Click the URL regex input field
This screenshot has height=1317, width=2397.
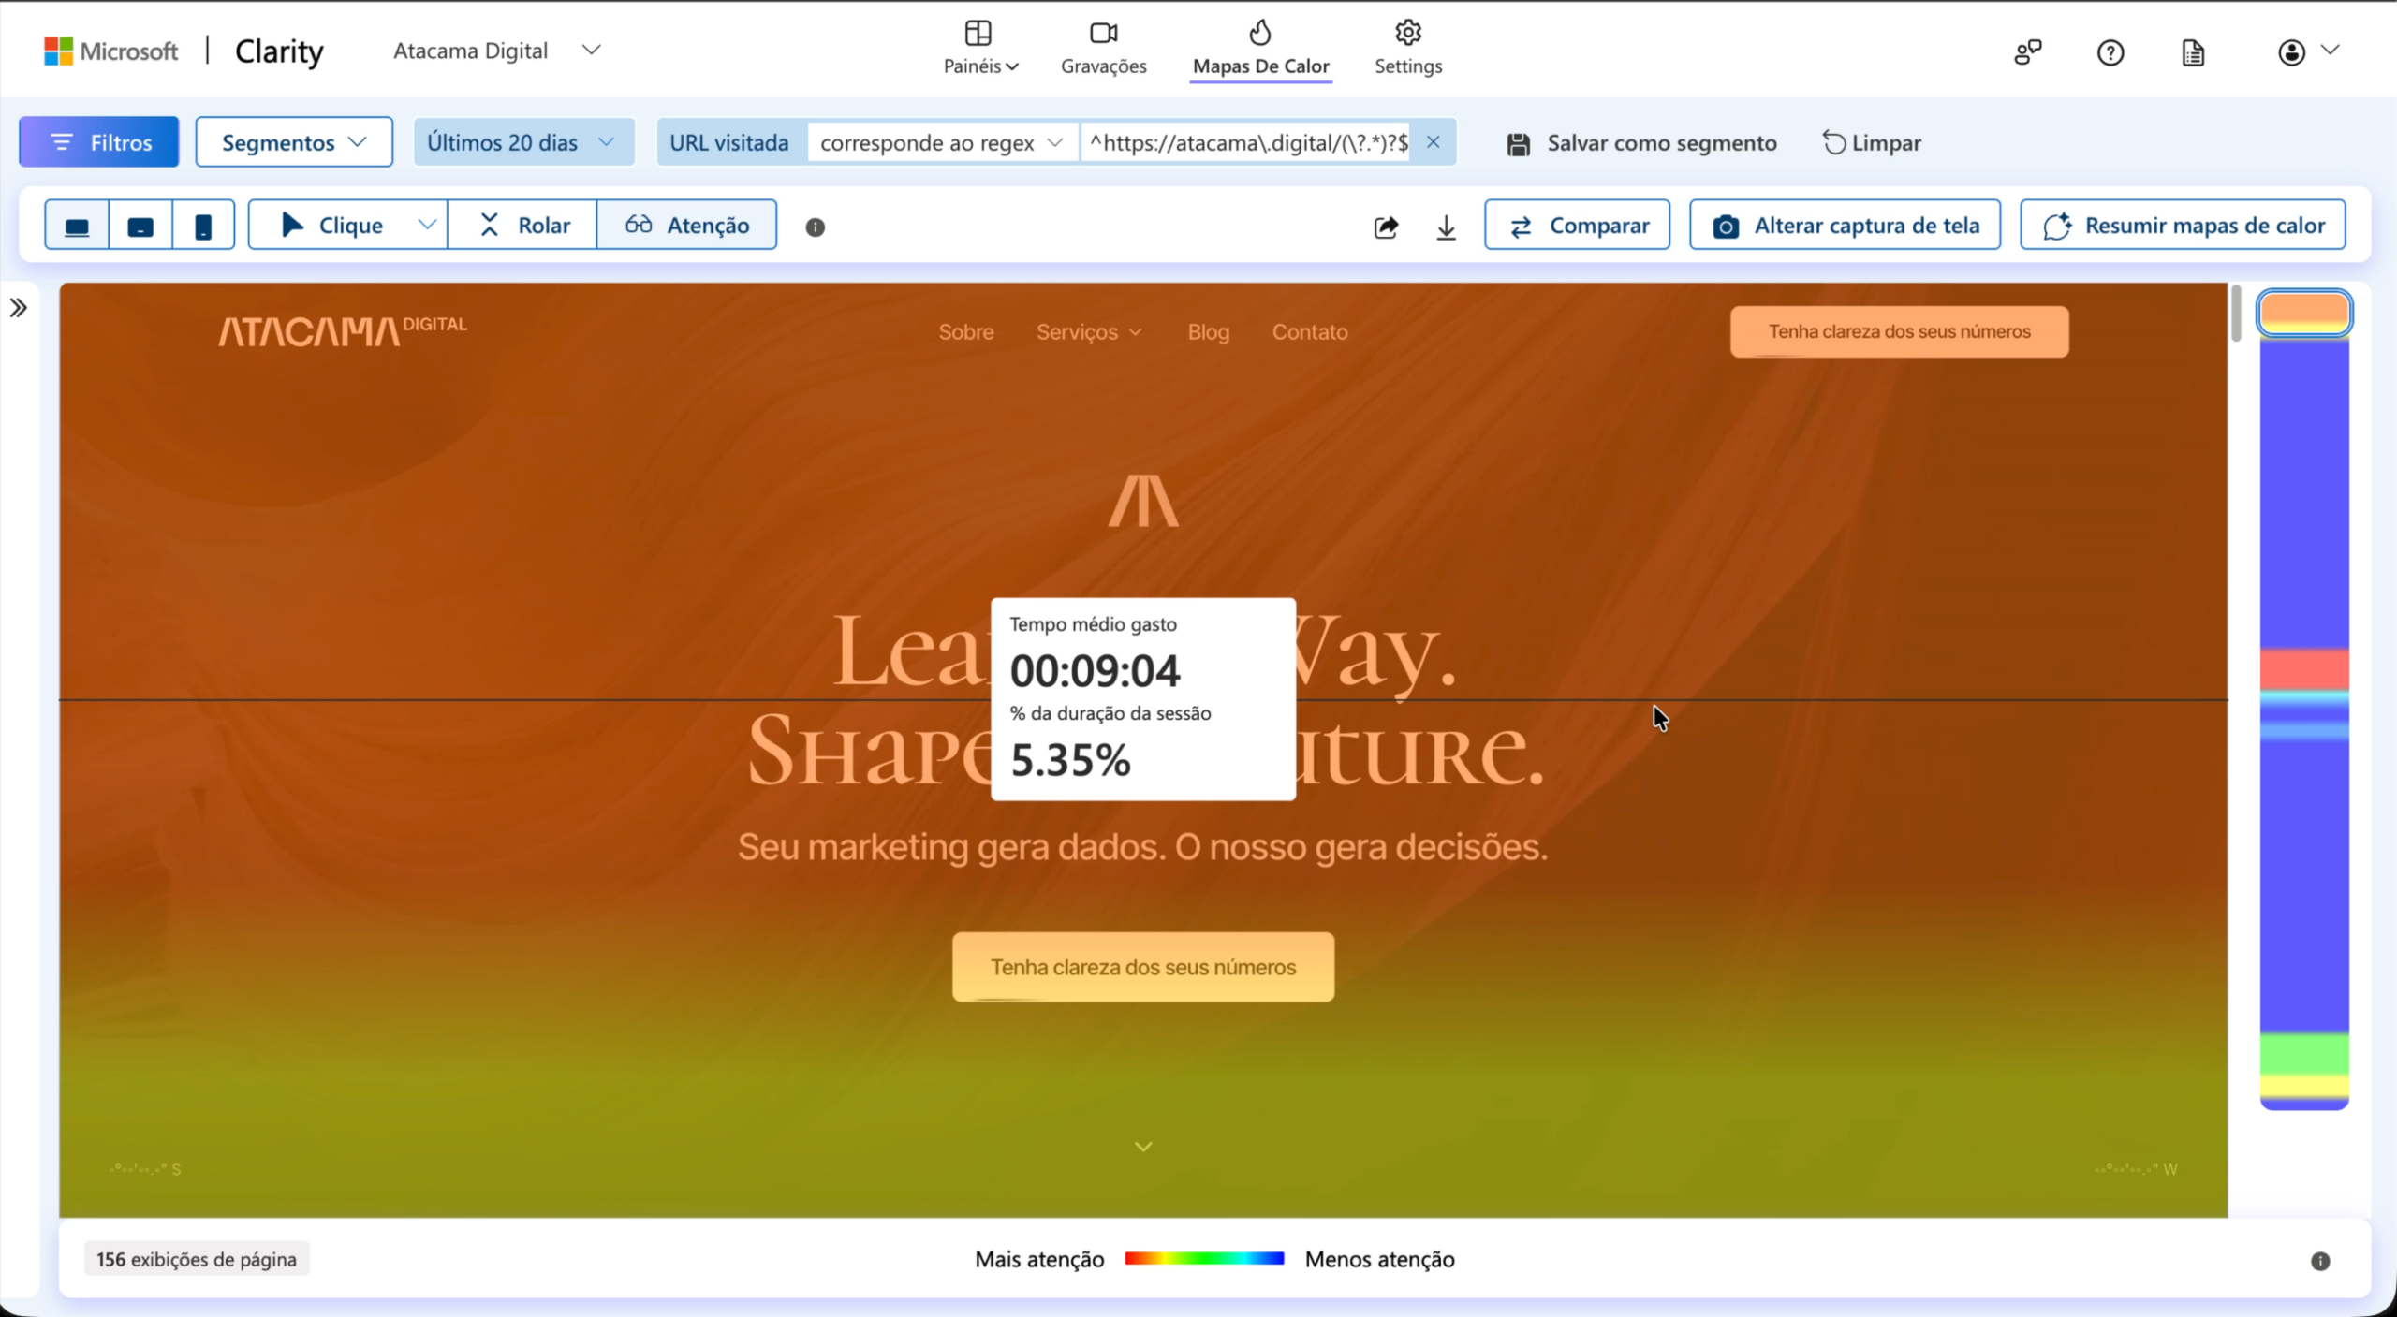click(x=1247, y=142)
